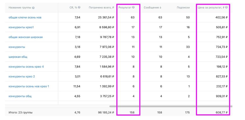245x120 pixels.
Task: Sort by Потрачено всего column header
Action: [101, 8]
